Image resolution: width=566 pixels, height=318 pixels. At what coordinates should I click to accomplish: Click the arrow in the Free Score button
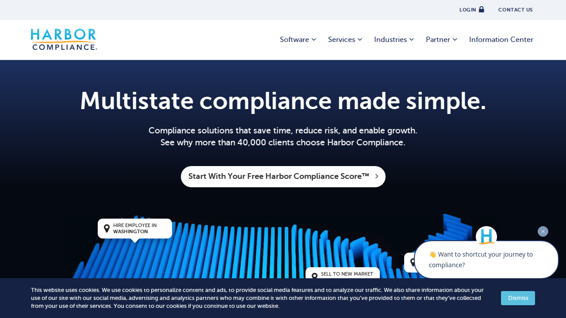click(x=377, y=176)
